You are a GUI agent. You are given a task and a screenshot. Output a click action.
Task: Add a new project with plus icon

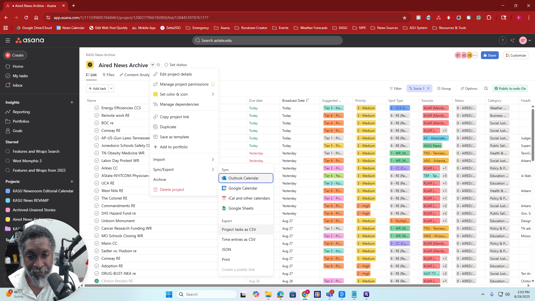pos(72,181)
